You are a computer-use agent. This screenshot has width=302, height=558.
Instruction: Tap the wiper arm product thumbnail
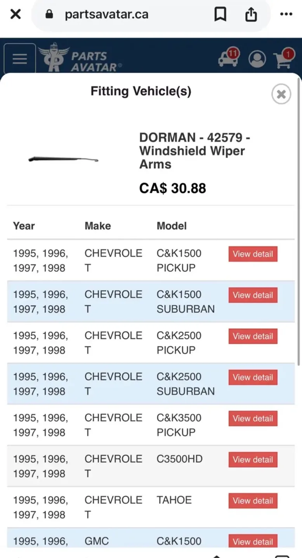[63, 159]
